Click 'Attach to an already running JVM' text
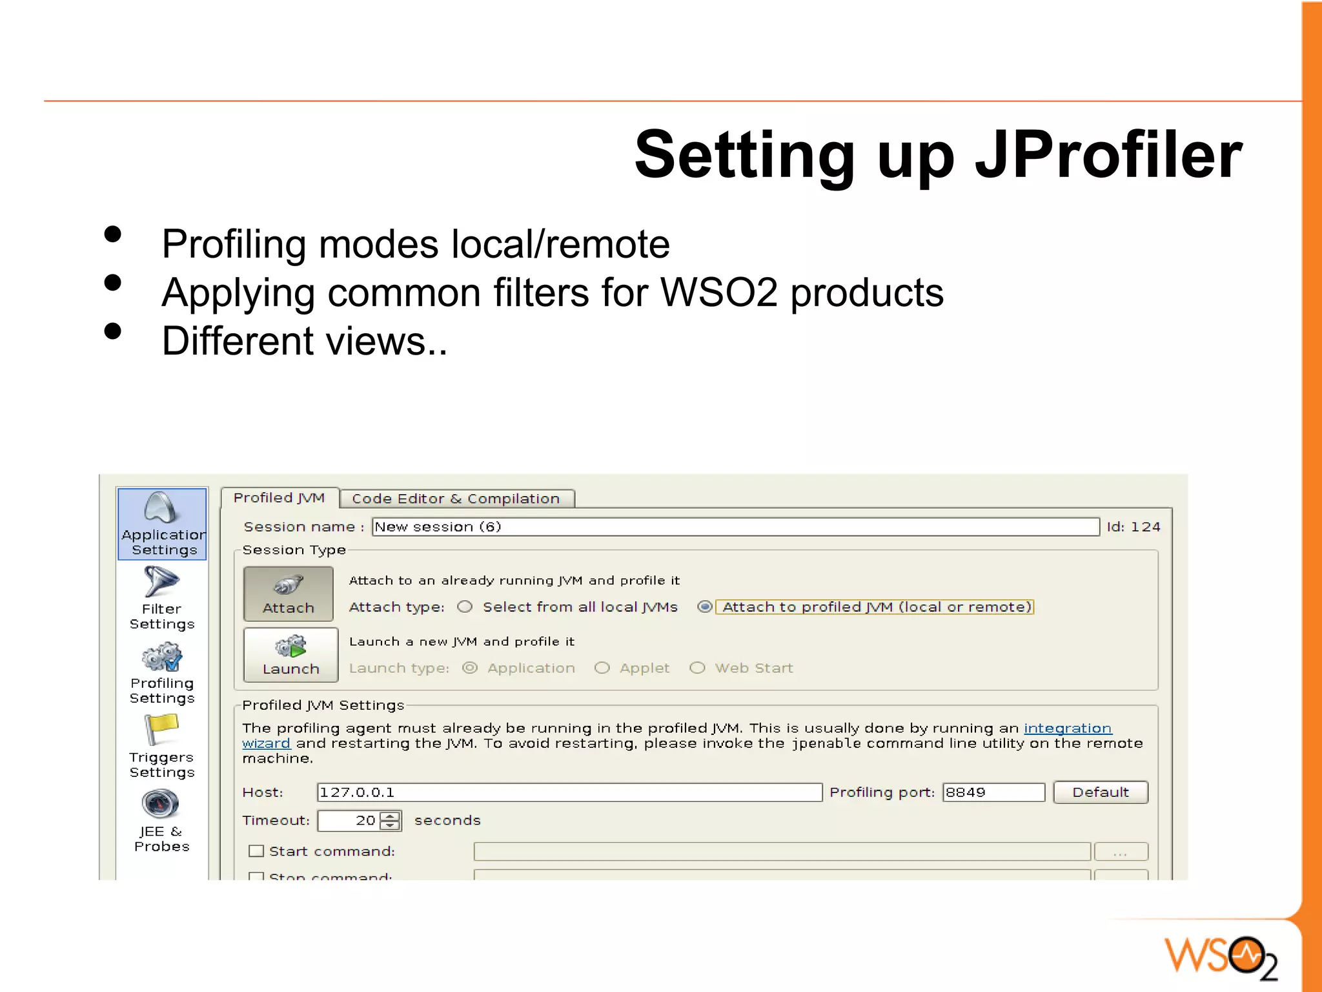 (514, 581)
